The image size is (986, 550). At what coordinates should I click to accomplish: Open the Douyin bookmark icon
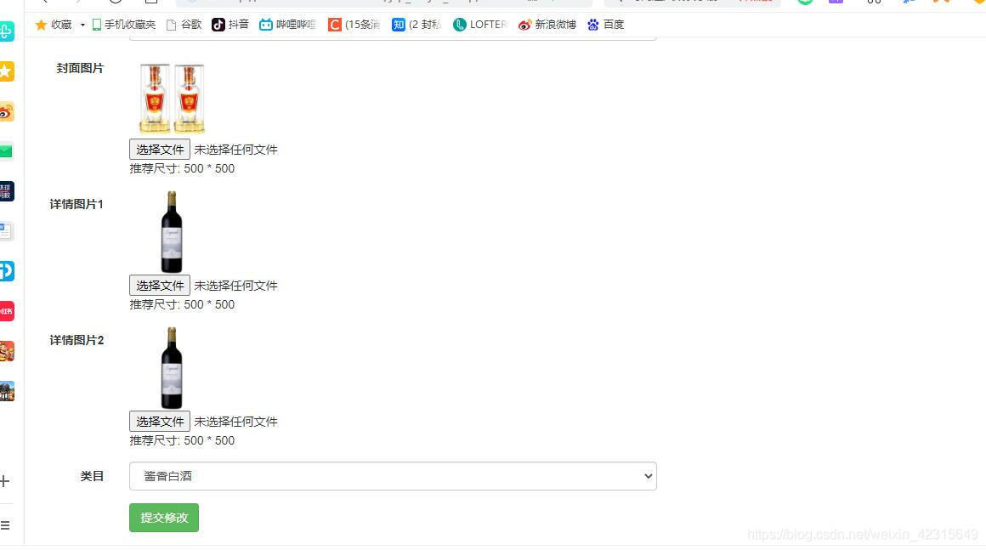pos(219,25)
